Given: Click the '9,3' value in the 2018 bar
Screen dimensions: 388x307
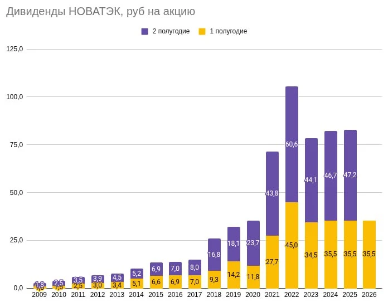Looking at the screenshot, I should 214,280.
